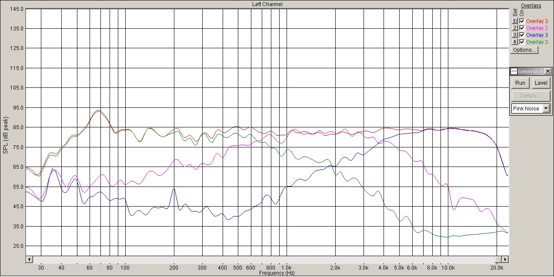Toggle the magenta Overlay 2 checkbox
This screenshot has width=554, height=277.
click(x=522, y=28)
